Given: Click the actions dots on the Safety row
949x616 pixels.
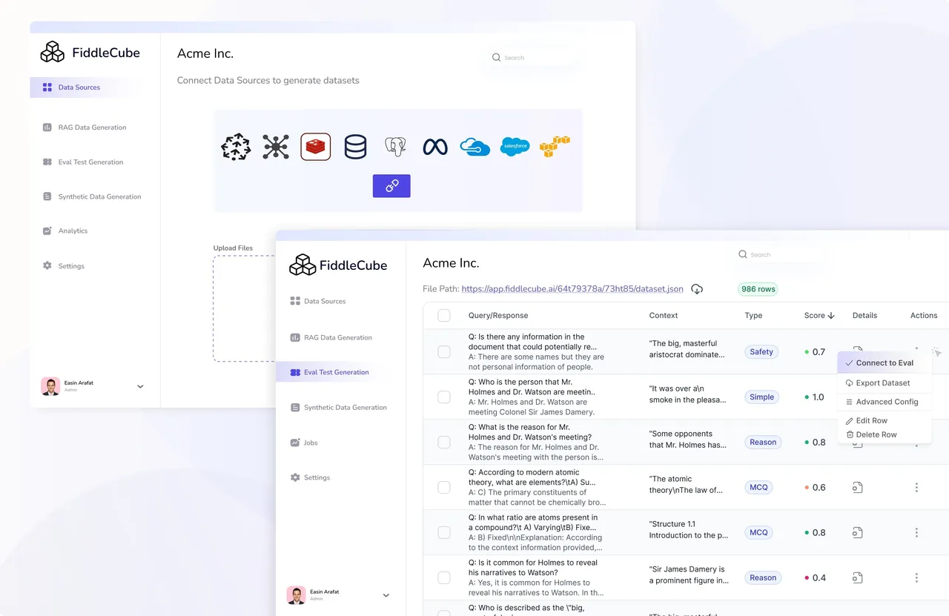Looking at the screenshot, I should (916, 350).
